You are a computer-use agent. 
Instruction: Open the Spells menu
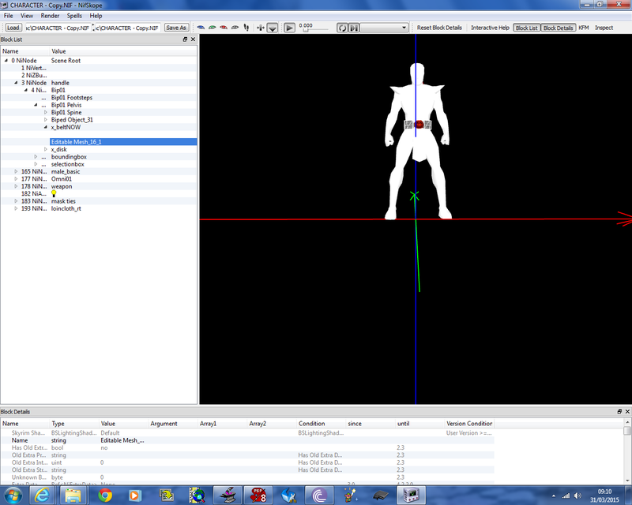74,16
